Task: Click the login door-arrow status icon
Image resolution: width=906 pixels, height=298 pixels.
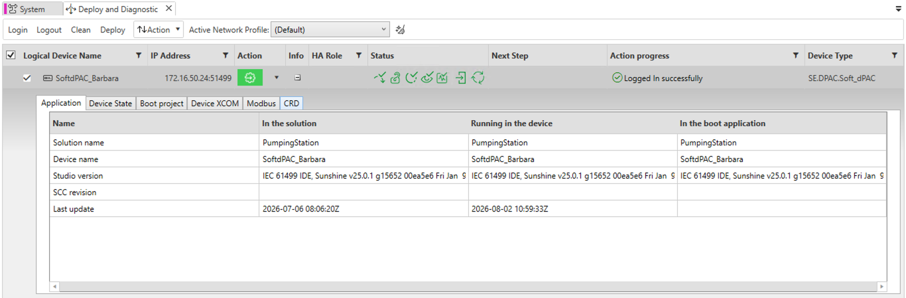Action: tap(462, 78)
